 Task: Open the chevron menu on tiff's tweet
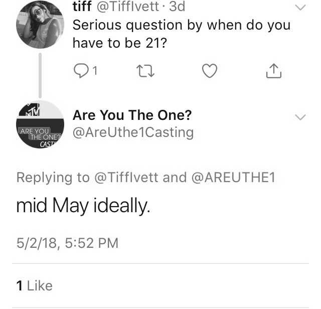[300, 8]
